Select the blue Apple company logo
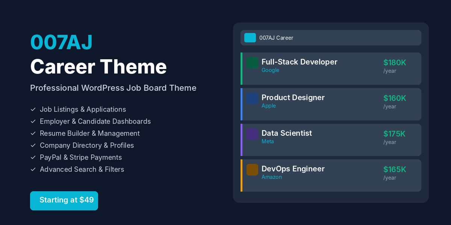The height and width of the screenshot is (225, 451). tap(253, 98)
